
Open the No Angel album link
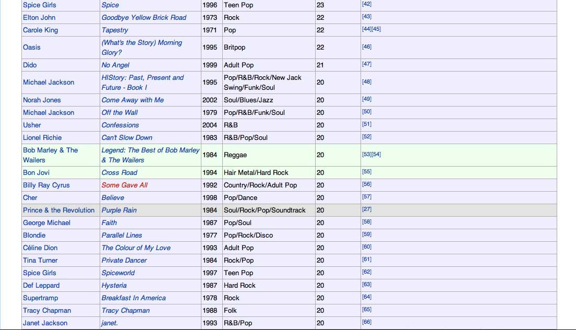pyautogui.click(x=115, y=65)
